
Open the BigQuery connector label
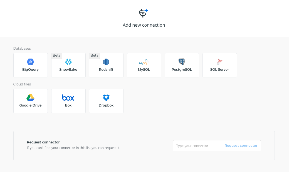tap(30, 70)
